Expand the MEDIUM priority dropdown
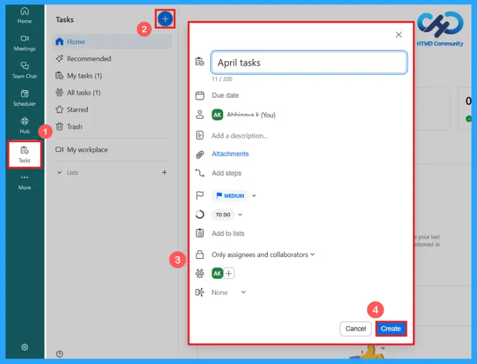Image resolution: width=477 pixels, height=364 pixels. (254, 196)
